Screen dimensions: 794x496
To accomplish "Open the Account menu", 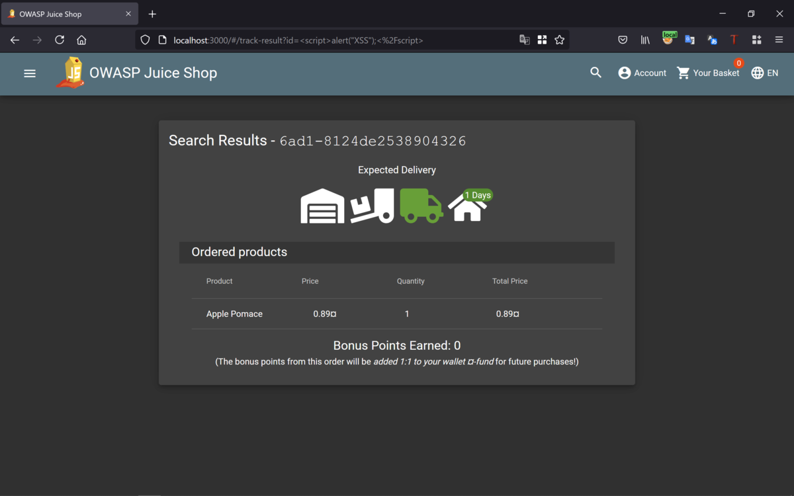I will pos(642,73).
